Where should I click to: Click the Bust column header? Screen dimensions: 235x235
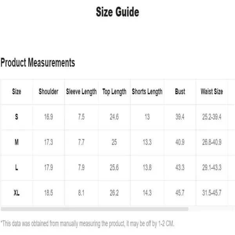click(x=180, y=91)
